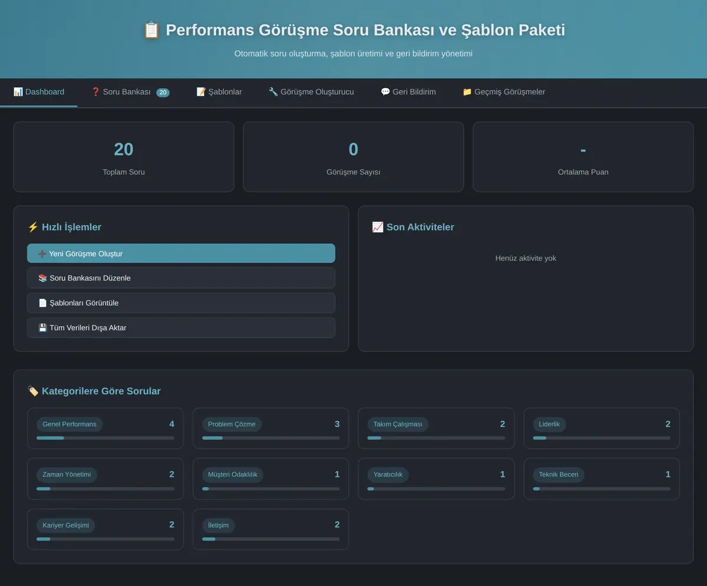Screen dimensions: 707x586
Task: Click the Kariyer Gelişimi category tag
Action: (x=65, y=525)
